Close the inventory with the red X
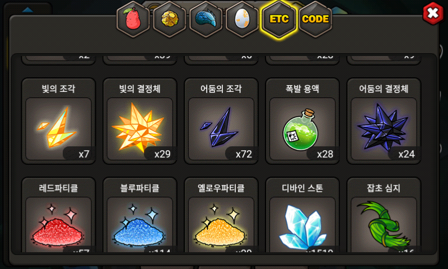 click(433, 13)
